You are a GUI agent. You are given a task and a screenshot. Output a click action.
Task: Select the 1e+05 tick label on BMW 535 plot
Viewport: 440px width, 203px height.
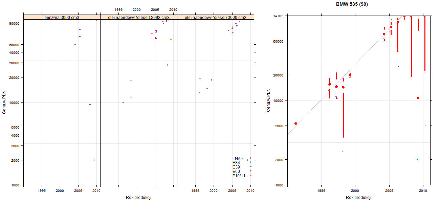pyautogui.click(x=278, y=16)
